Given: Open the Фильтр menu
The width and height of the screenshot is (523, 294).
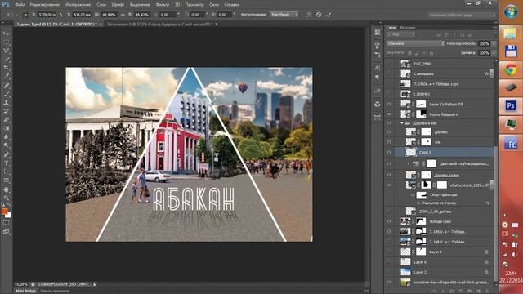Looking at the screenshot, I should 163,5.
